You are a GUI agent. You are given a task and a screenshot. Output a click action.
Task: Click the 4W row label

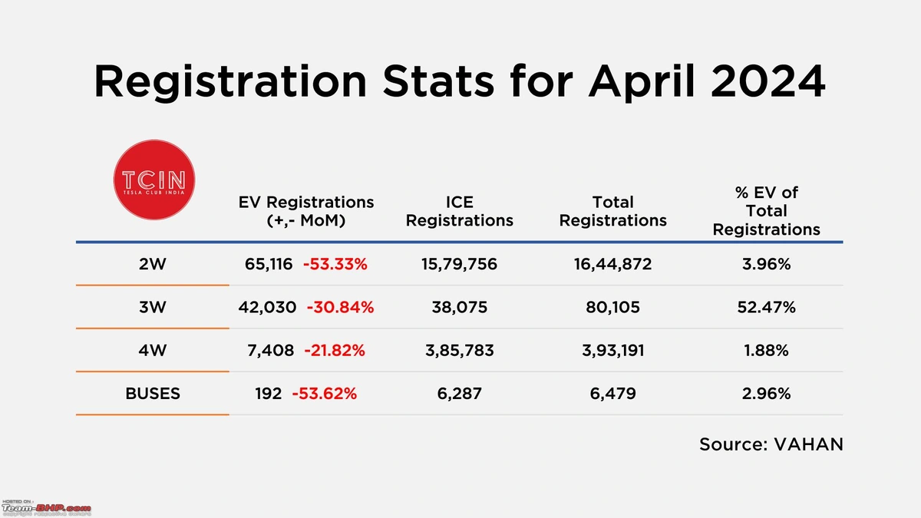(x=153, y=351)
